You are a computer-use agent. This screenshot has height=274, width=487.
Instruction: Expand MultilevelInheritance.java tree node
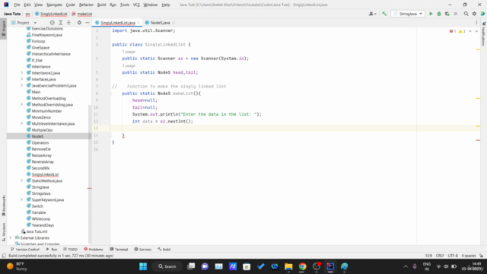[22, 123]
